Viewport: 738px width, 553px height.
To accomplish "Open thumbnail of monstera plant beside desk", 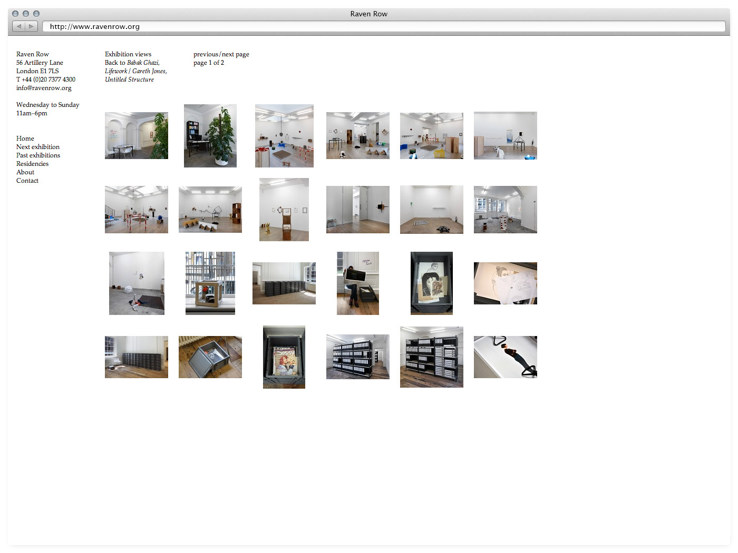I will (x=210, y=136).
